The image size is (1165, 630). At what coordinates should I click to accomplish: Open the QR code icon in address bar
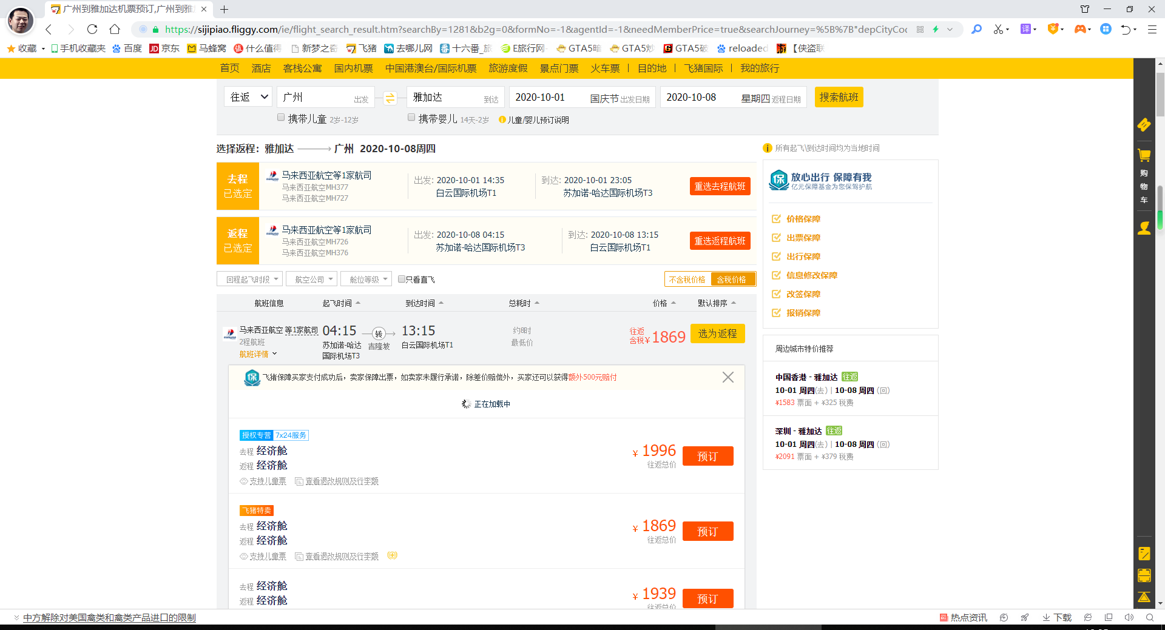pyautogui.click(x=920, y=29)
